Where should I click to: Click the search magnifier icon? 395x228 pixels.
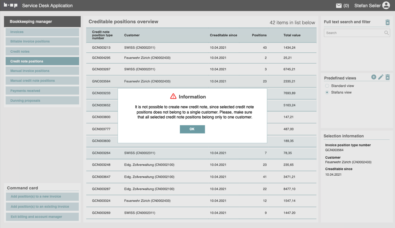click(x=386, y=33)
